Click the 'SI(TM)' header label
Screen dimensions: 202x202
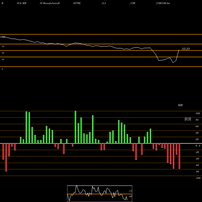[77, 3]
